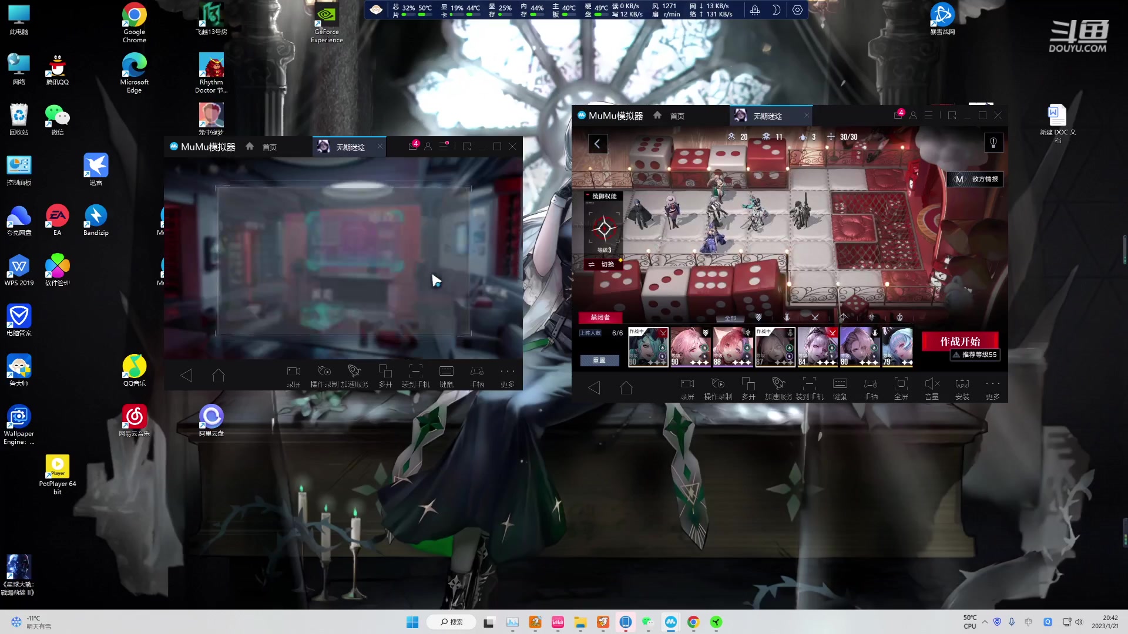Open weather widget showing -11°C
The height and width of the screenshot is (634, 1128).
[x=31, y=622]
